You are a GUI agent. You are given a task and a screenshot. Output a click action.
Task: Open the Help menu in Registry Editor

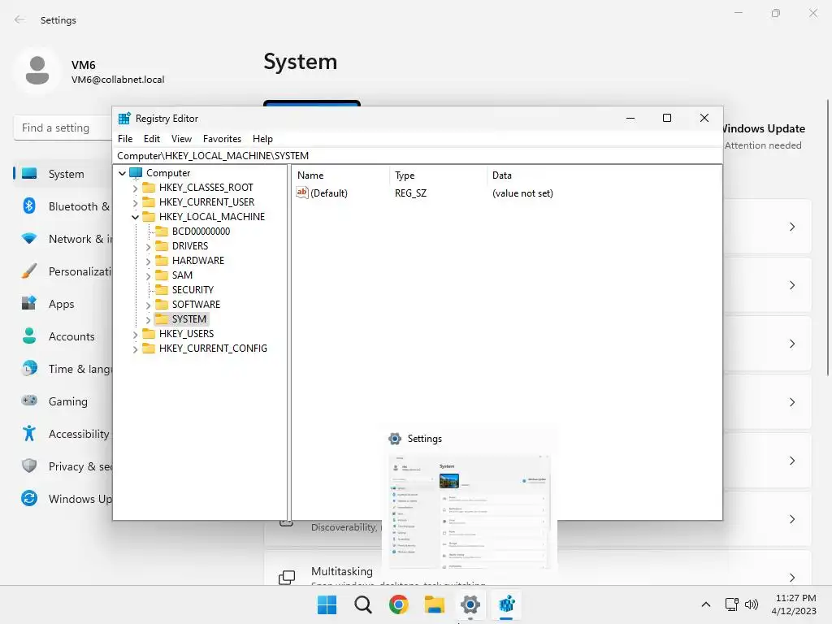262,139
